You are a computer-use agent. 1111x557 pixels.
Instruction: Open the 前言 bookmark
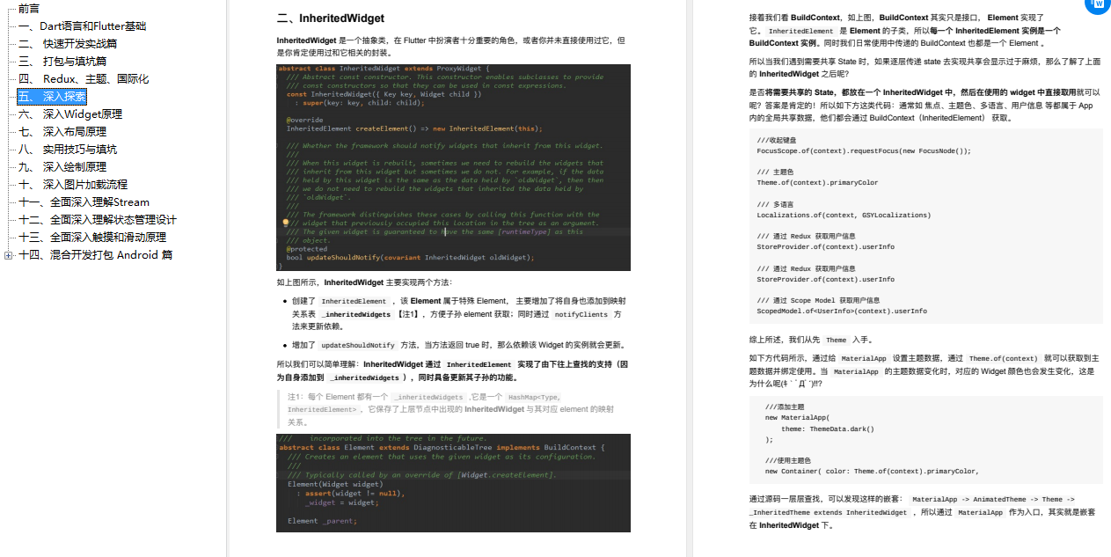coord(29,9)
